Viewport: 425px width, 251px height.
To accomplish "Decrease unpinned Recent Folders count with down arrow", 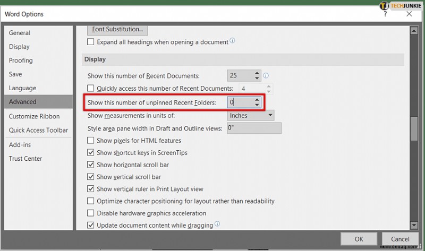I will 257,105.
